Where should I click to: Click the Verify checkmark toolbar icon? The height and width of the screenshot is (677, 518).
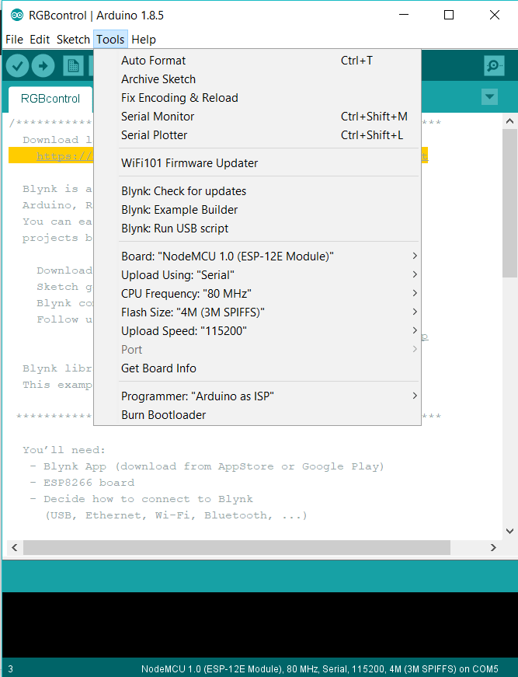pos(17,66)
